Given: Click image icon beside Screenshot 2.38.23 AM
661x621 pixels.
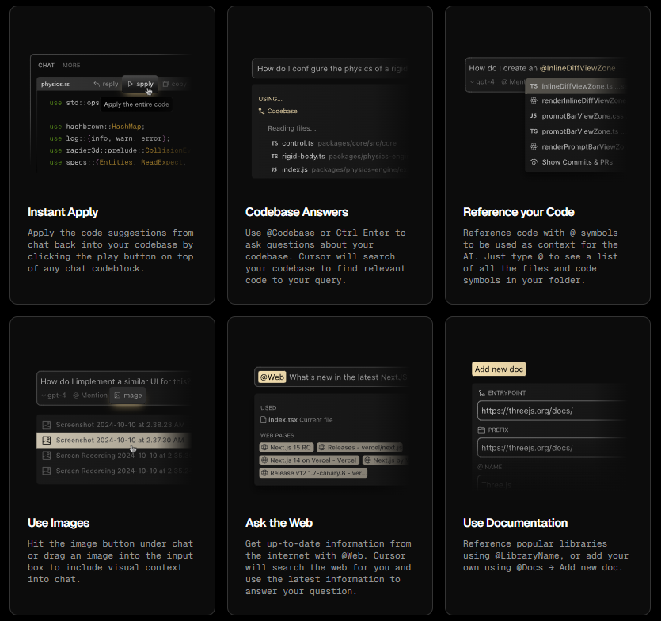Looking at the screenshot, I should [x=47, y=425].
